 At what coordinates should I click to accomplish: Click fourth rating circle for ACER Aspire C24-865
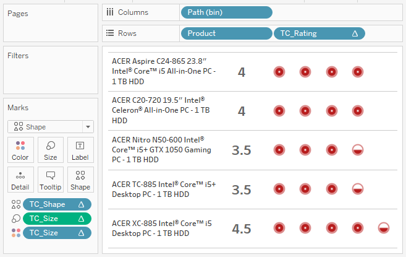tap(358, 72)
